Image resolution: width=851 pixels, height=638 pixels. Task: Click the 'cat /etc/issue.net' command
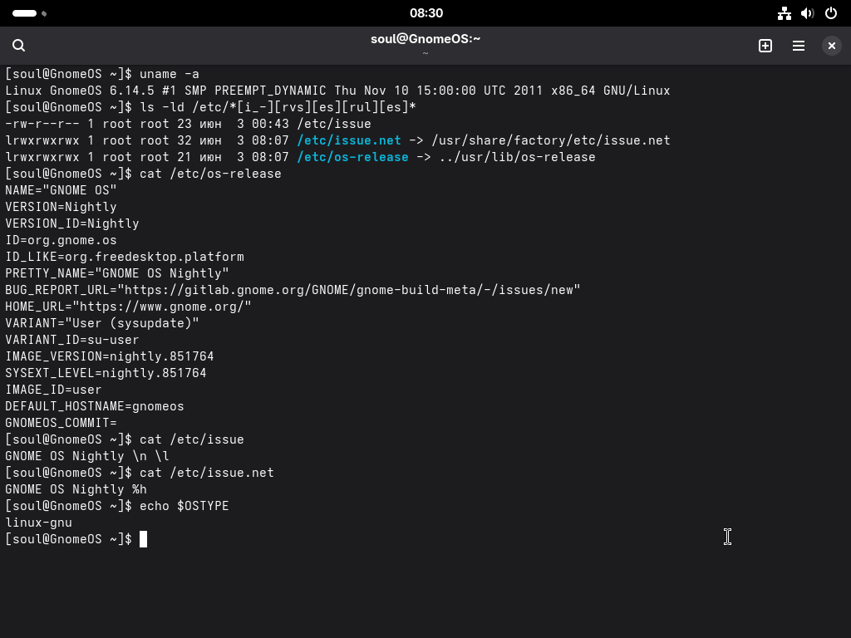click(207, 473)
